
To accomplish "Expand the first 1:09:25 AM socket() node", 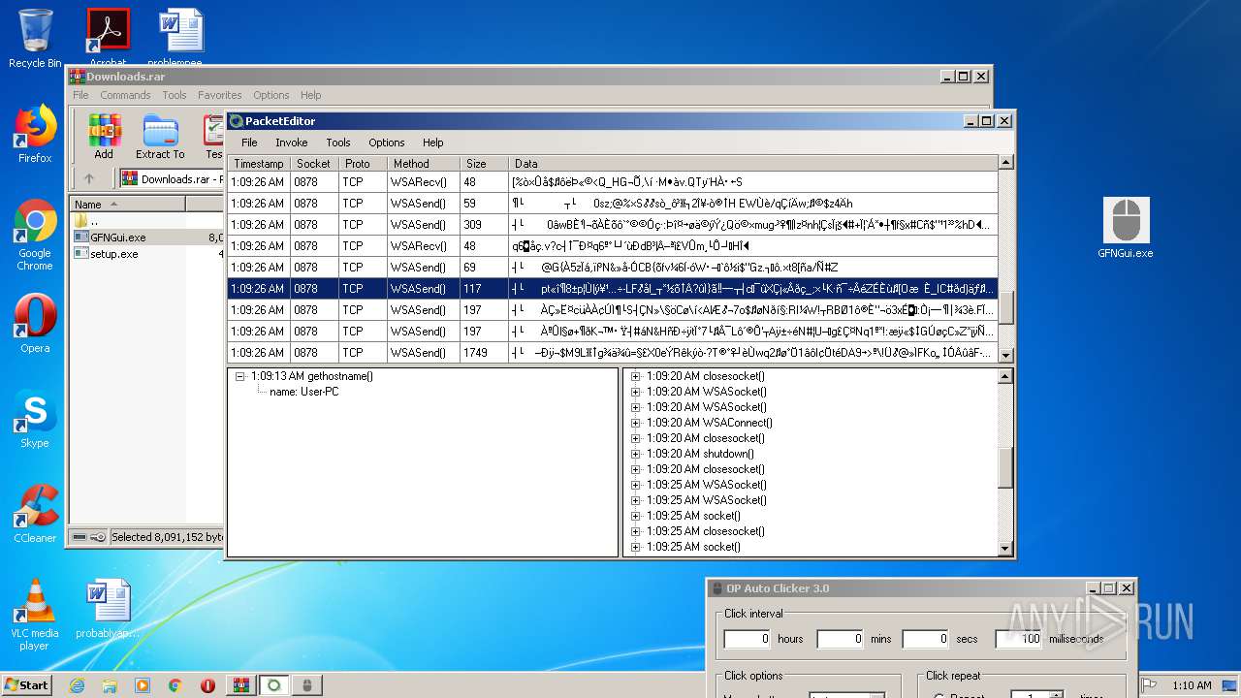I will tap(636, 516).
